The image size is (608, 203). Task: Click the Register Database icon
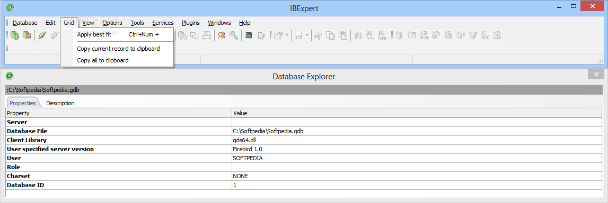[x=15, y=35]
